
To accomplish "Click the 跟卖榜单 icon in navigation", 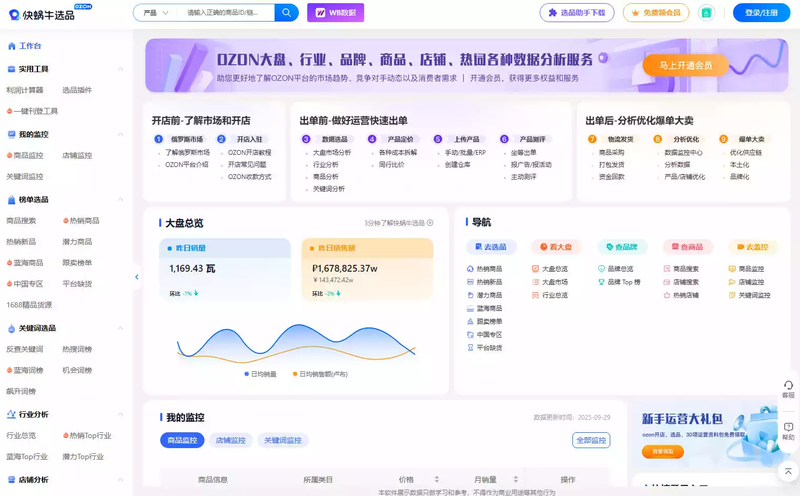I will click(x=470, y=321).
